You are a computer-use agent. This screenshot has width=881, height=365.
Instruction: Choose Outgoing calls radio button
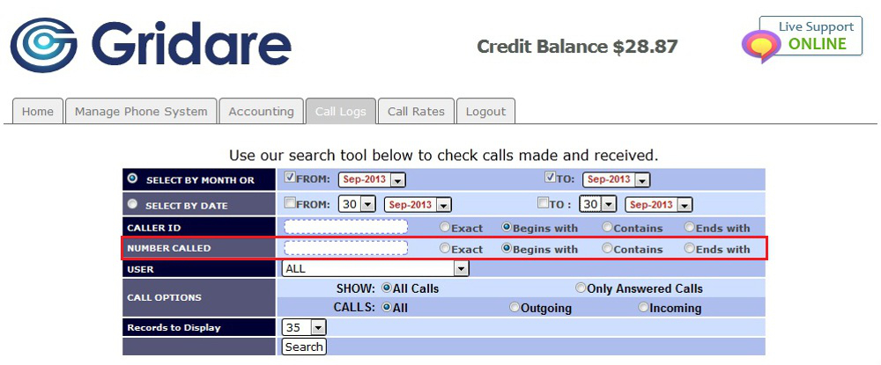[x=515, y=307]
